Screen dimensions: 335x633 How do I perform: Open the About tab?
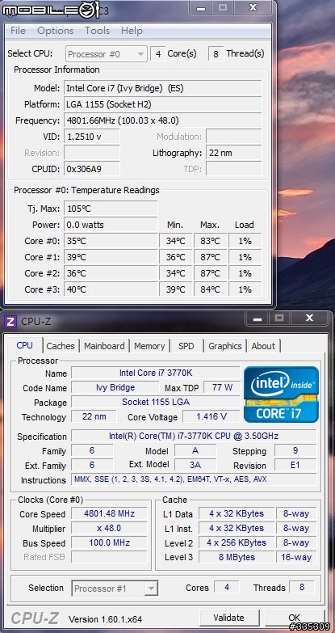pyautogui.click(x=263, y=346)
